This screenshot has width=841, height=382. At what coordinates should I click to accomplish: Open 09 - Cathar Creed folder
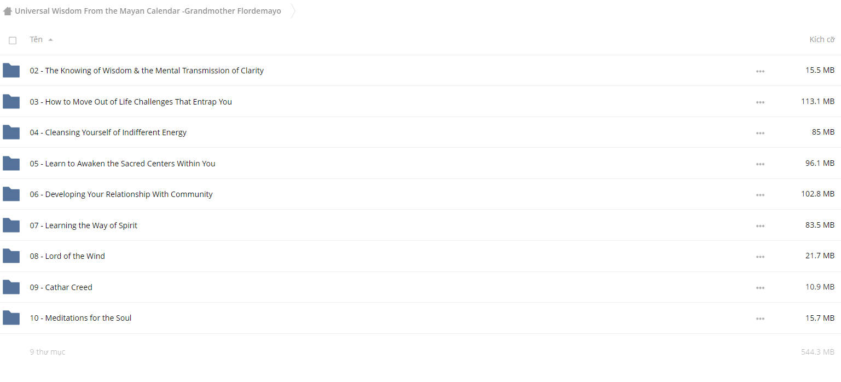point(61,287)
